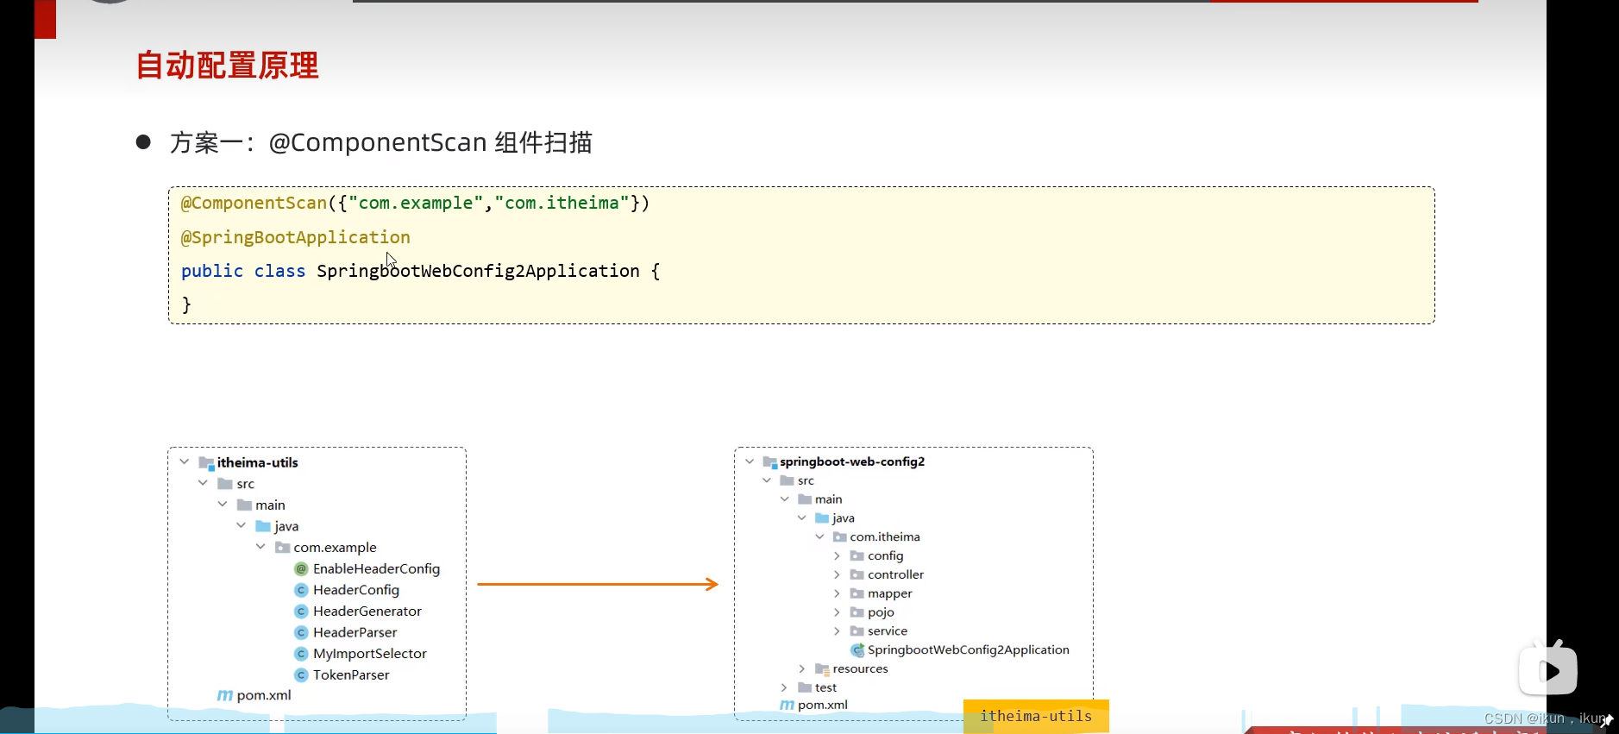Select pom.xml label in springboot-web-config2 tree
This screenshot has height=734, width=1619.
823,705
